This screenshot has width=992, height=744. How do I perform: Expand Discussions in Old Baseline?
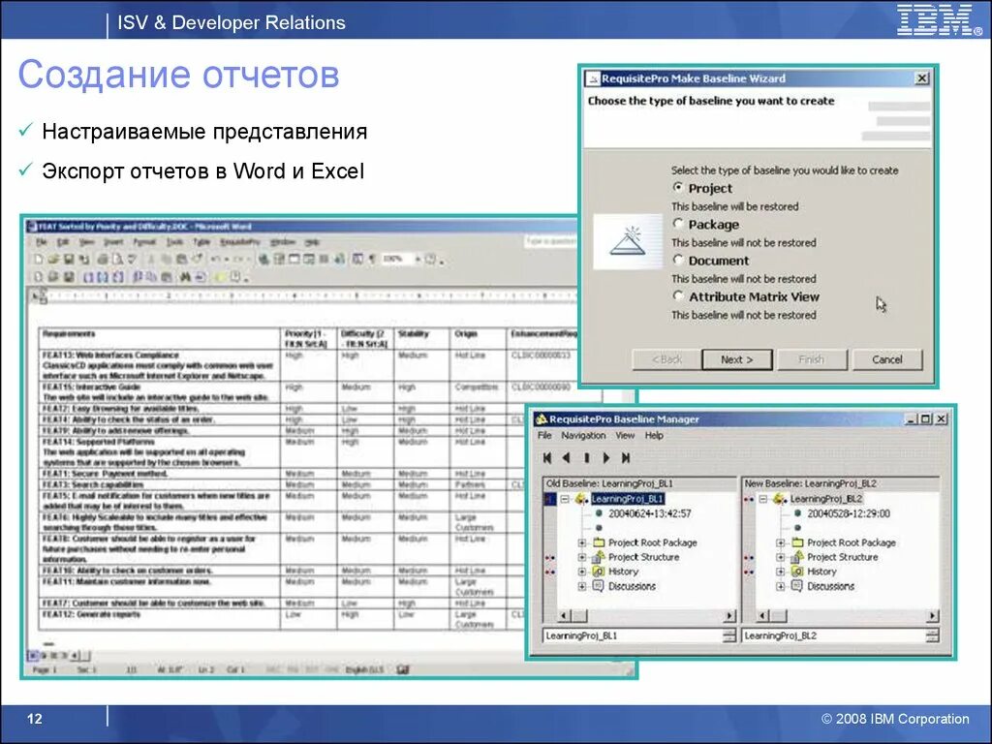(x=581, y=586)
